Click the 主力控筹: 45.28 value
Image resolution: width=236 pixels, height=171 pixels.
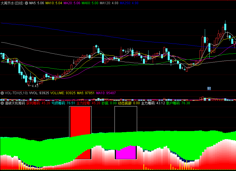point(89,103)
